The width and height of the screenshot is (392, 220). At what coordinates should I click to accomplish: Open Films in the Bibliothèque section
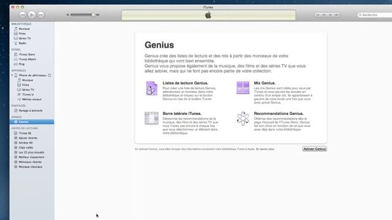coord(22,34)
